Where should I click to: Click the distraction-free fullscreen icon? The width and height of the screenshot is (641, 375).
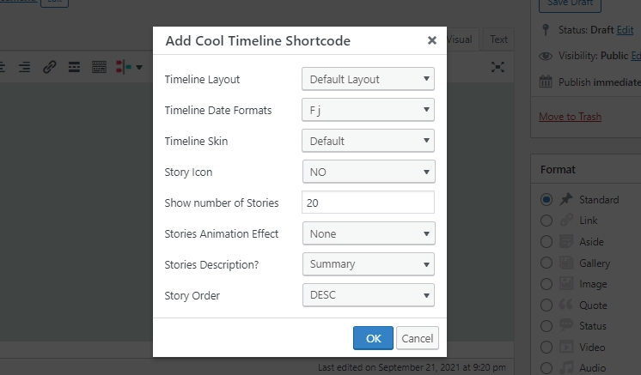tap(498, 67)
